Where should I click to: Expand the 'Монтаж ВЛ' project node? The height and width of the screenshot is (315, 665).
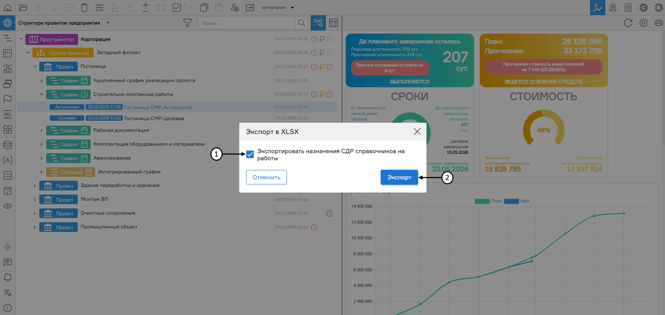click(35, 200)
